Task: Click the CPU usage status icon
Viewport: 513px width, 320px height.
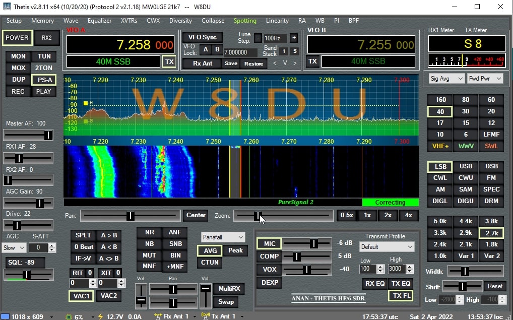Action: tap(69, 316)
